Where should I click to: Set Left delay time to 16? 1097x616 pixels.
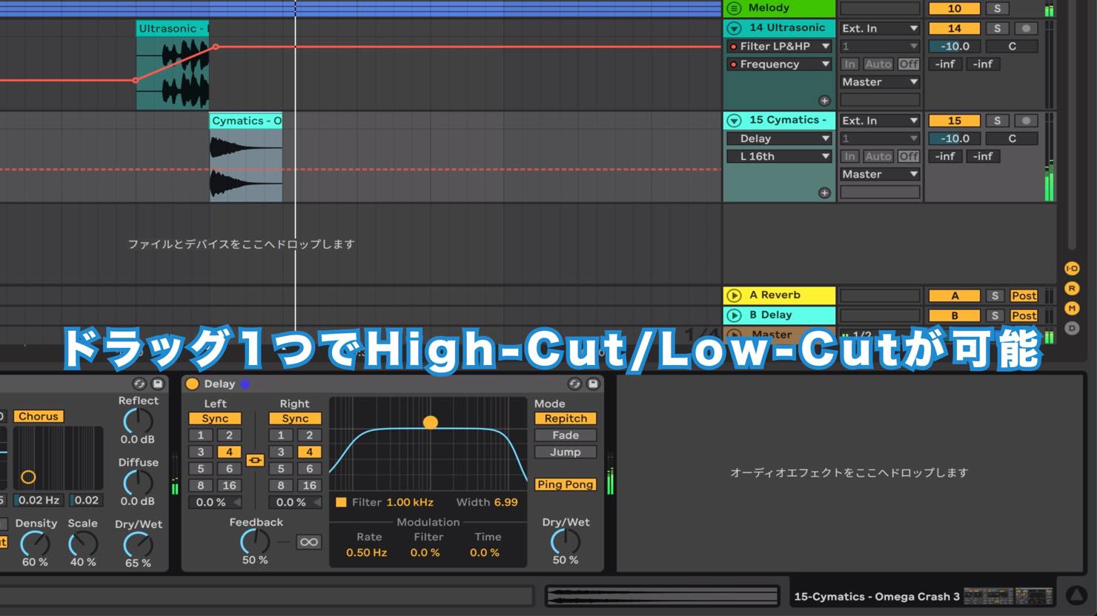[x=229, y=486]
